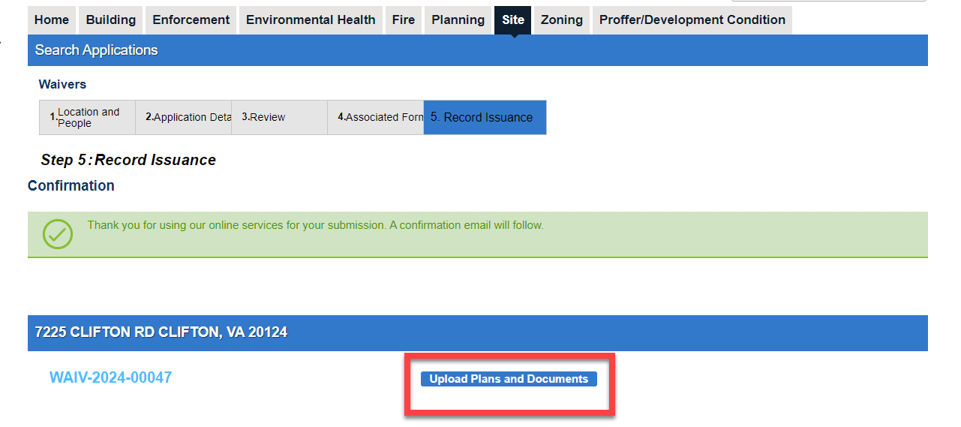Screen dimensions: 961x427
Task: Open the Home tab
Action: tap(52, 20)
